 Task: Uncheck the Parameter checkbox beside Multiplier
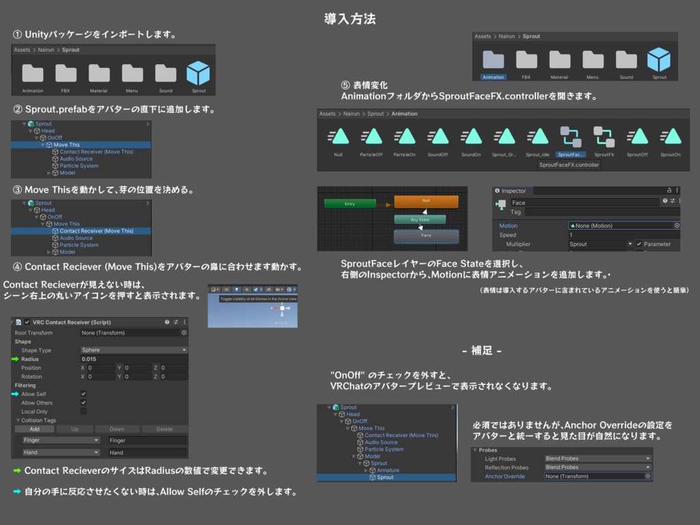(639, 244)
